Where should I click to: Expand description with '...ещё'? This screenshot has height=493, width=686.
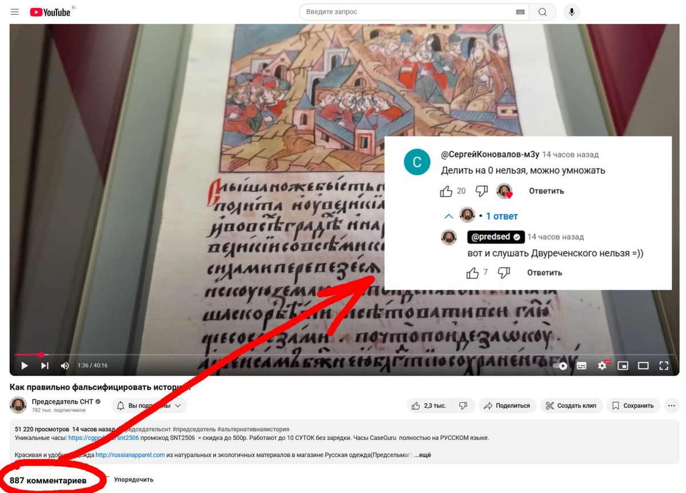422,455
